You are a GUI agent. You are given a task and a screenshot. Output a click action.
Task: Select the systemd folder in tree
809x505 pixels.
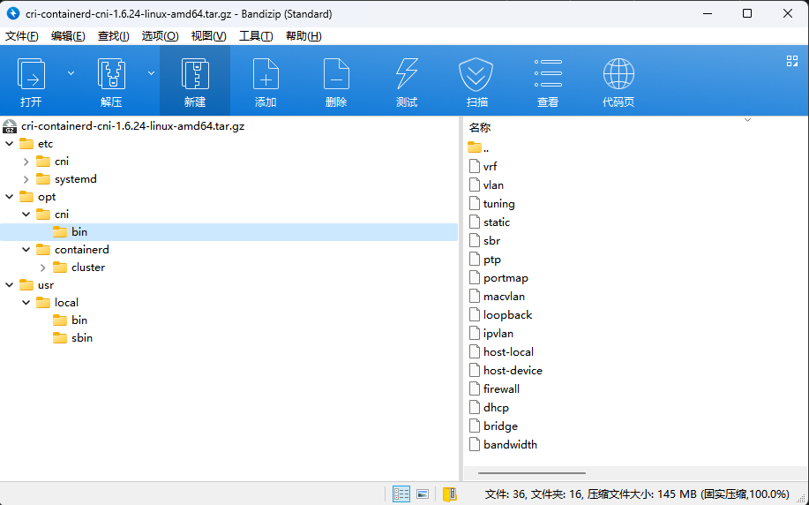66,179
